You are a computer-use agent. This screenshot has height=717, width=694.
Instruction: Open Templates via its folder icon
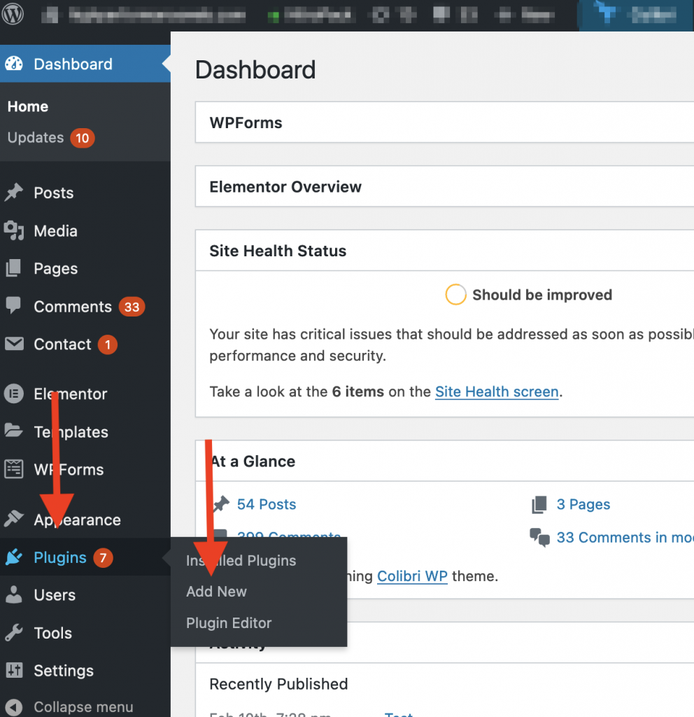click(14, 431)
